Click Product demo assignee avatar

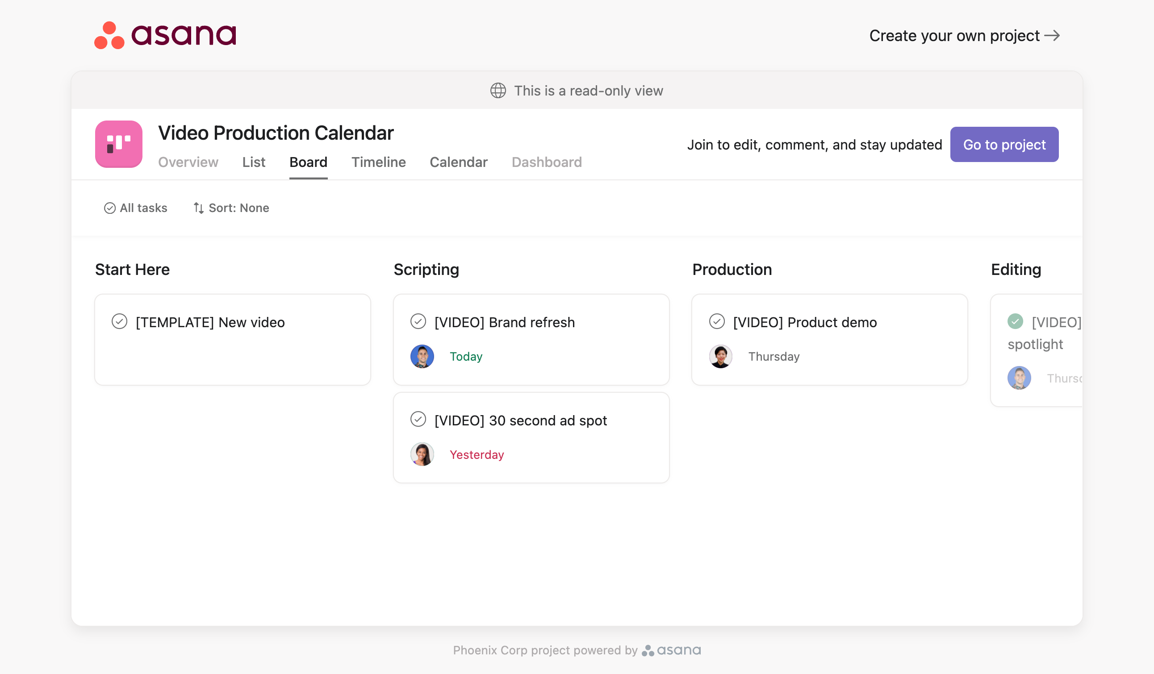pos(720,357)
